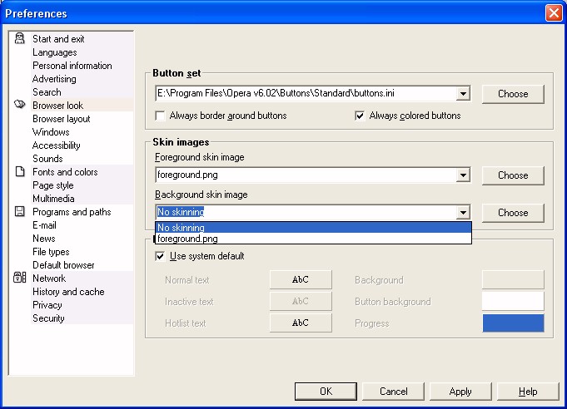Click the Start and exit category icon
The image size is (567, 409).
coord(20,39)
